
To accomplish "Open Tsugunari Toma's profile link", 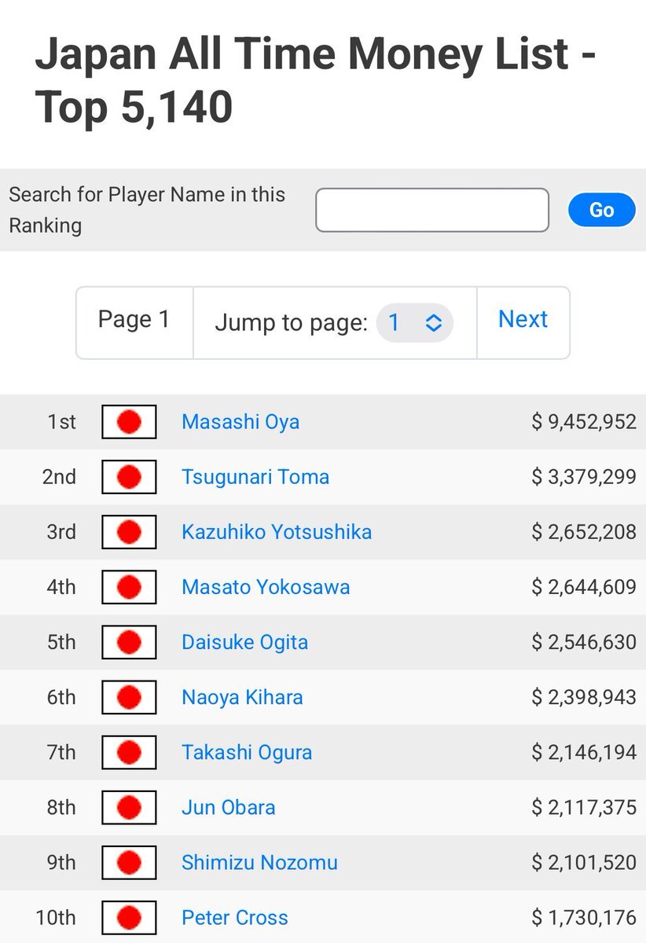I will [255, 477].
